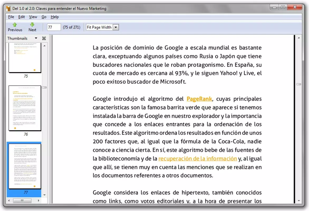Select page 75 thumbnail

25,57
